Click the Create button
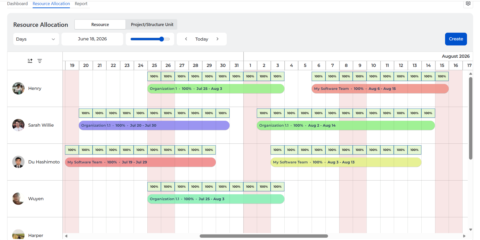Viewport: 480px width, 240px height. 456,39
